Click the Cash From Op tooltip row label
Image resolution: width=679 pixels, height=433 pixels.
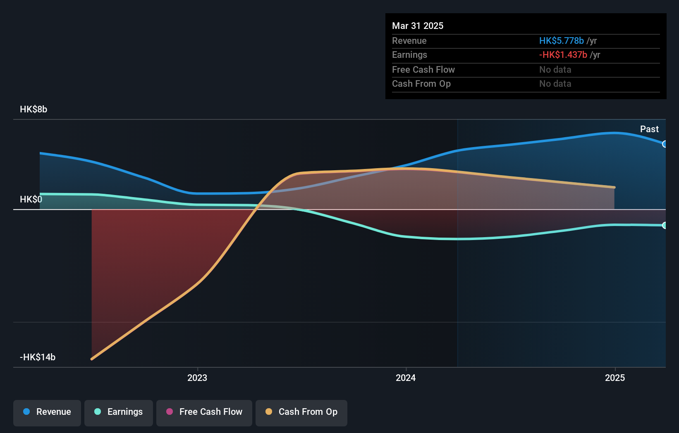pos(421,83)
